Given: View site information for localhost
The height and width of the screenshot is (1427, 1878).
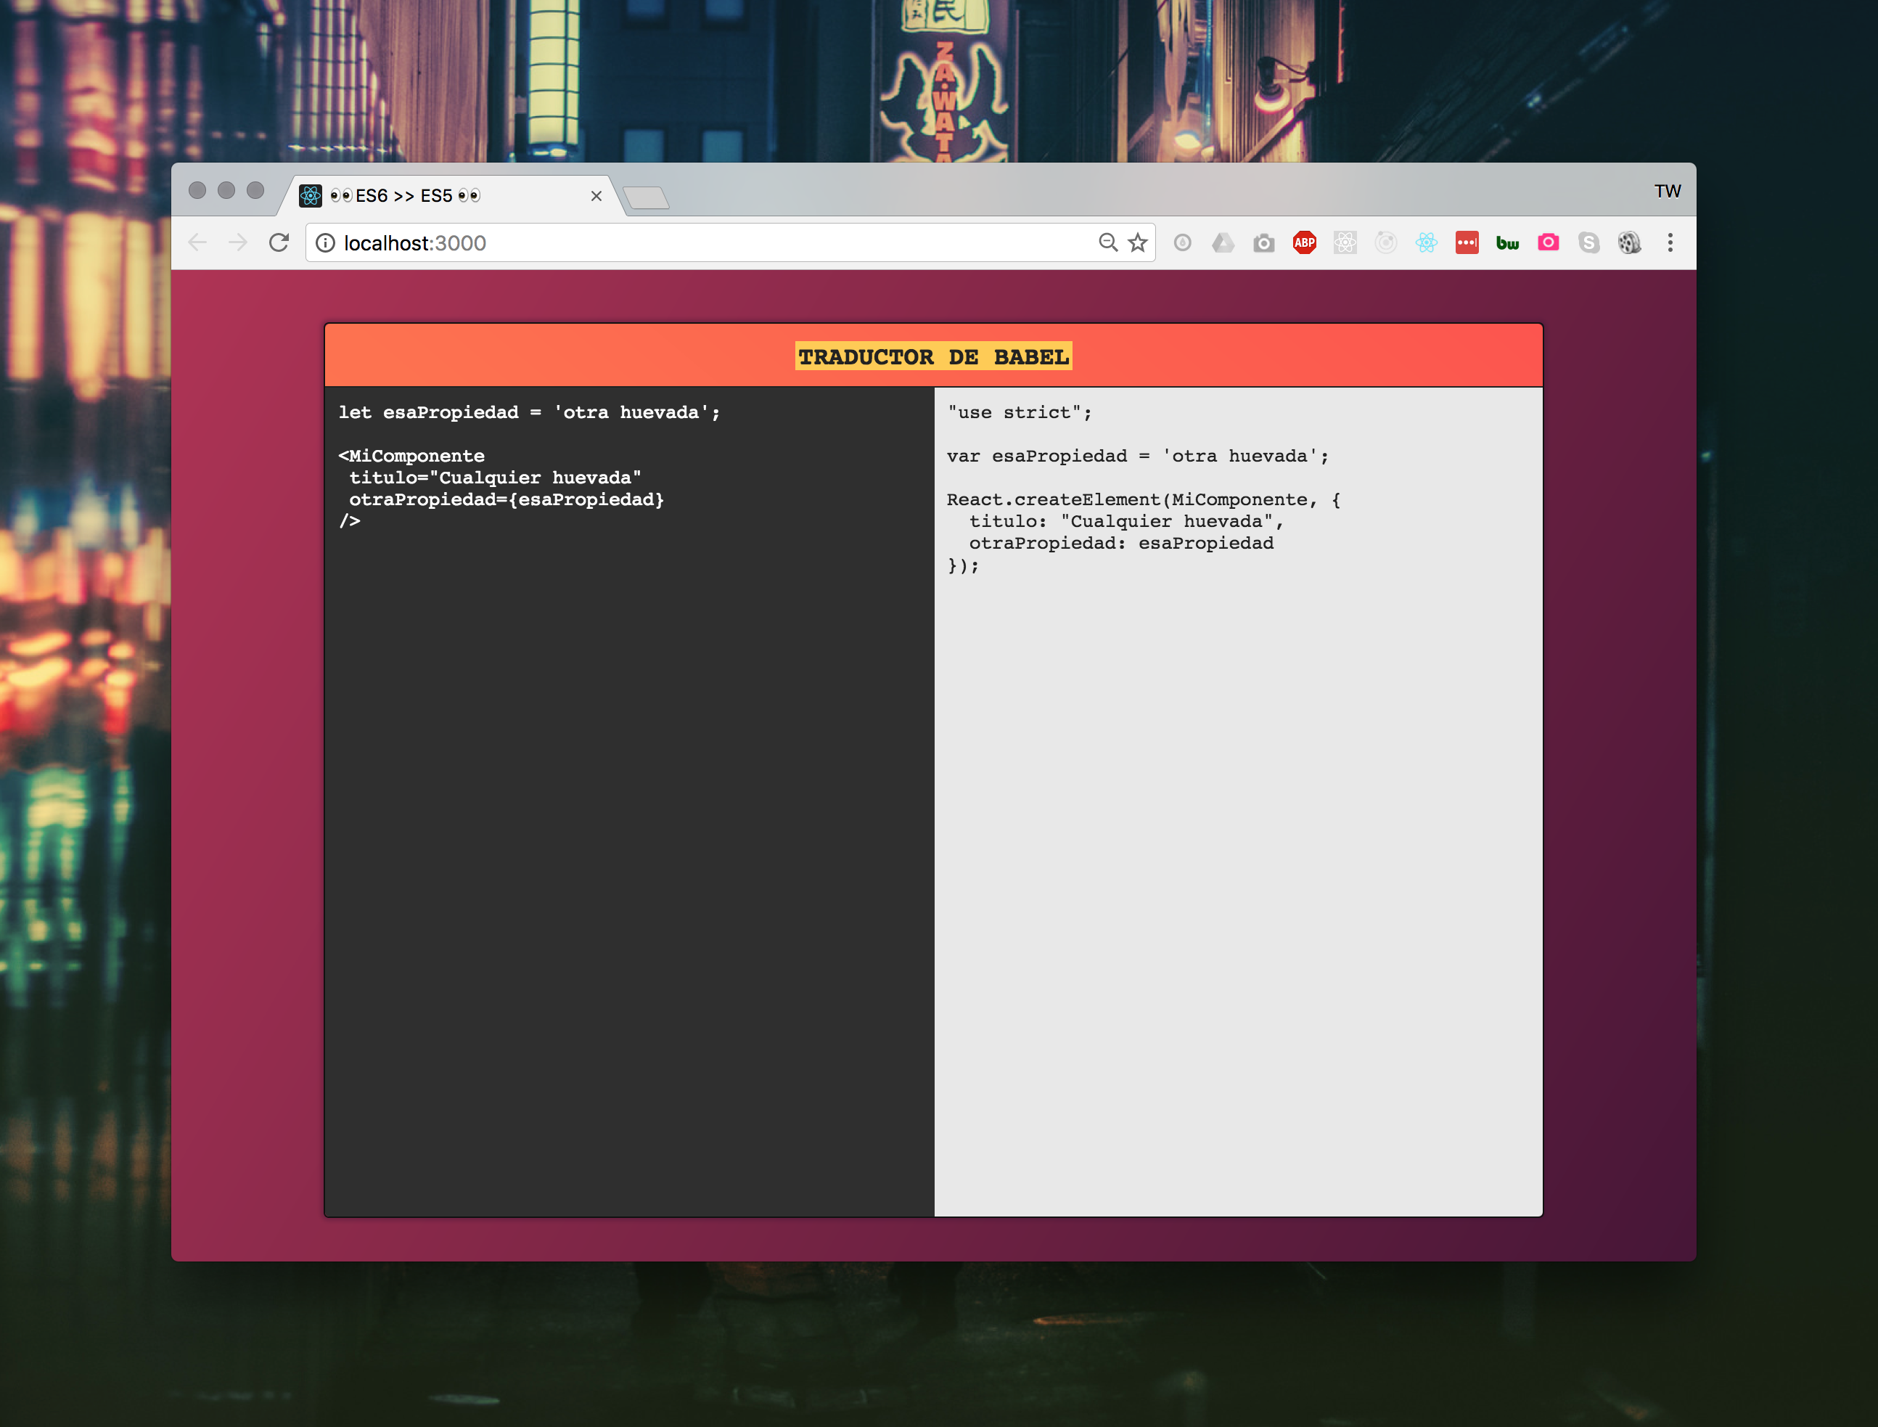Looking at the screenshot, I should point(325,243).
